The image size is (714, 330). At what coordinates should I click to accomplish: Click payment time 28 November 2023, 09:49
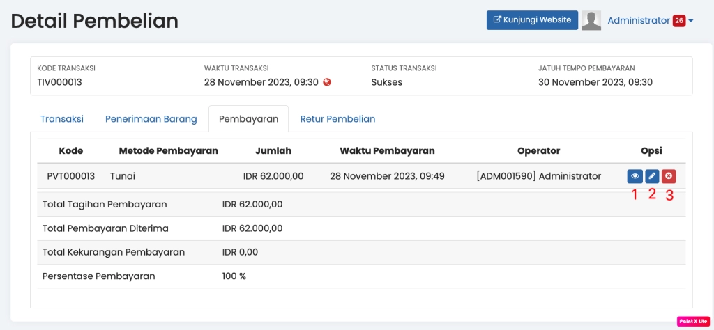[387, 176]
